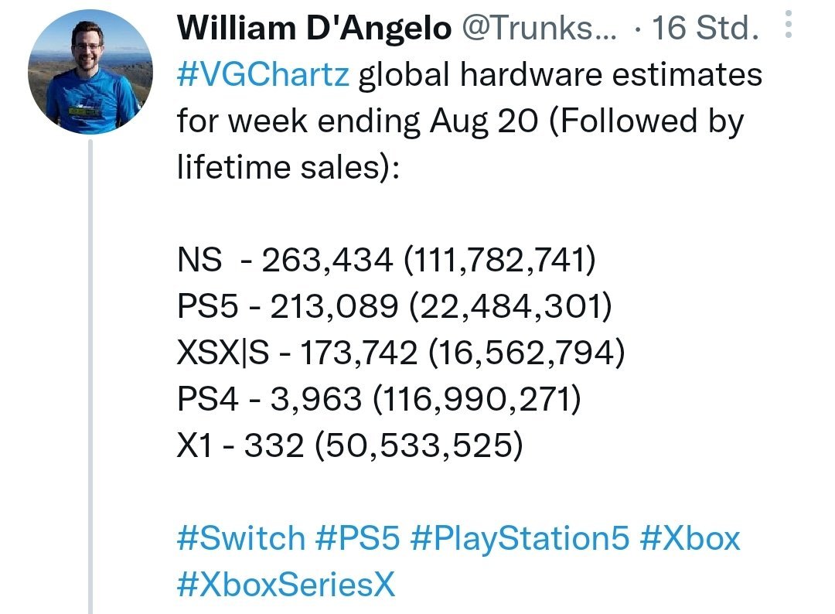
Task: Click the 16 Std. timestamp
Action: [706, 27]
